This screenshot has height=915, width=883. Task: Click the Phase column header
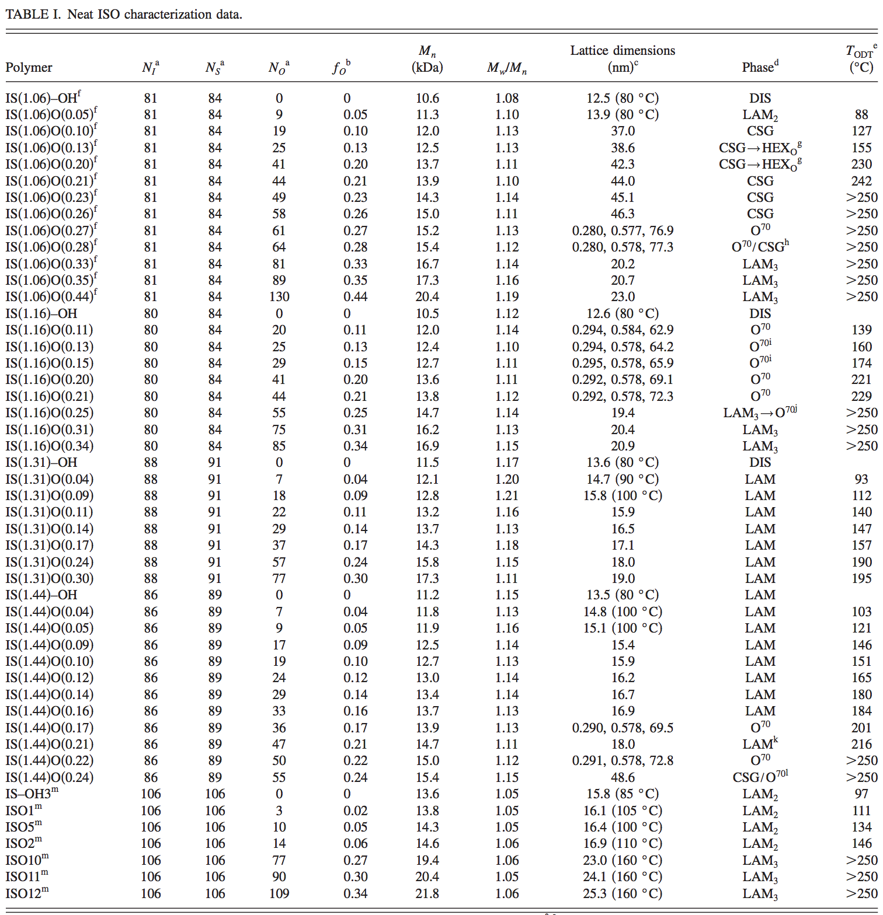[760, 67]
